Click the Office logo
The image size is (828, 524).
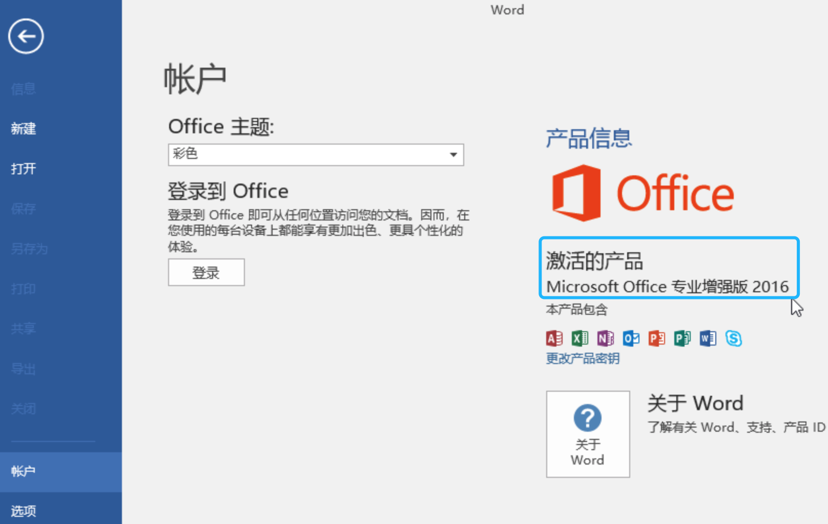point(643,193)
